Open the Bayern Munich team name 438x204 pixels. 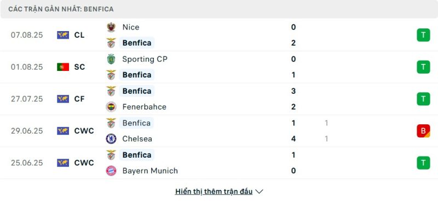tap(150, 171)
